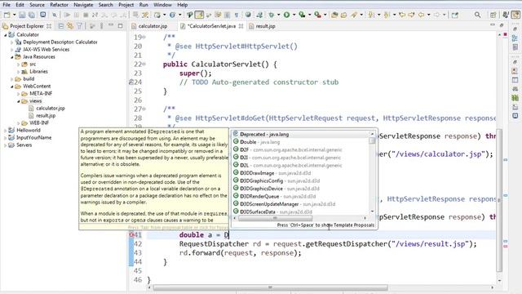Place cursor on code line 42
This screenshot has width=522, height=294.
[x=328, y=244]
